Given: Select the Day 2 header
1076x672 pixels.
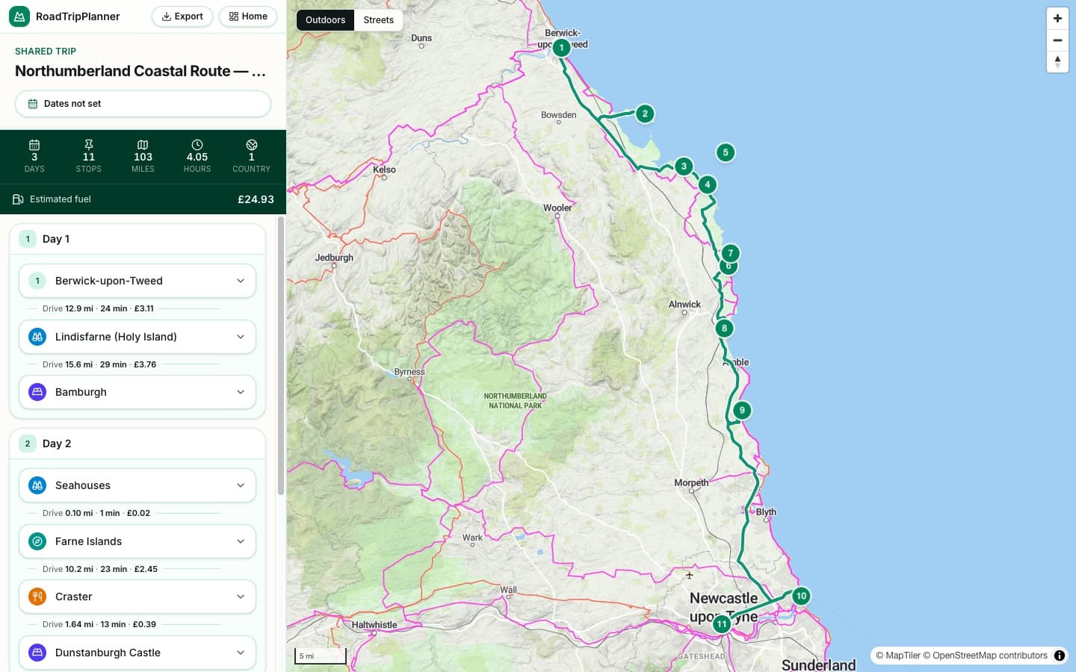Looking at the screenshot, I should click(x=137, y=444).
